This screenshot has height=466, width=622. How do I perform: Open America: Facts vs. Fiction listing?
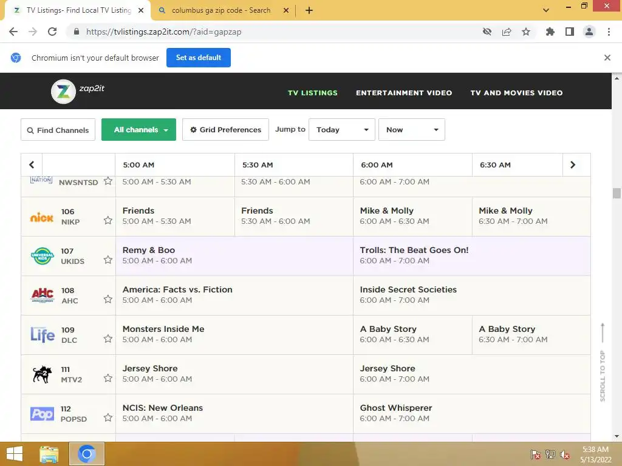coord(234,295)
